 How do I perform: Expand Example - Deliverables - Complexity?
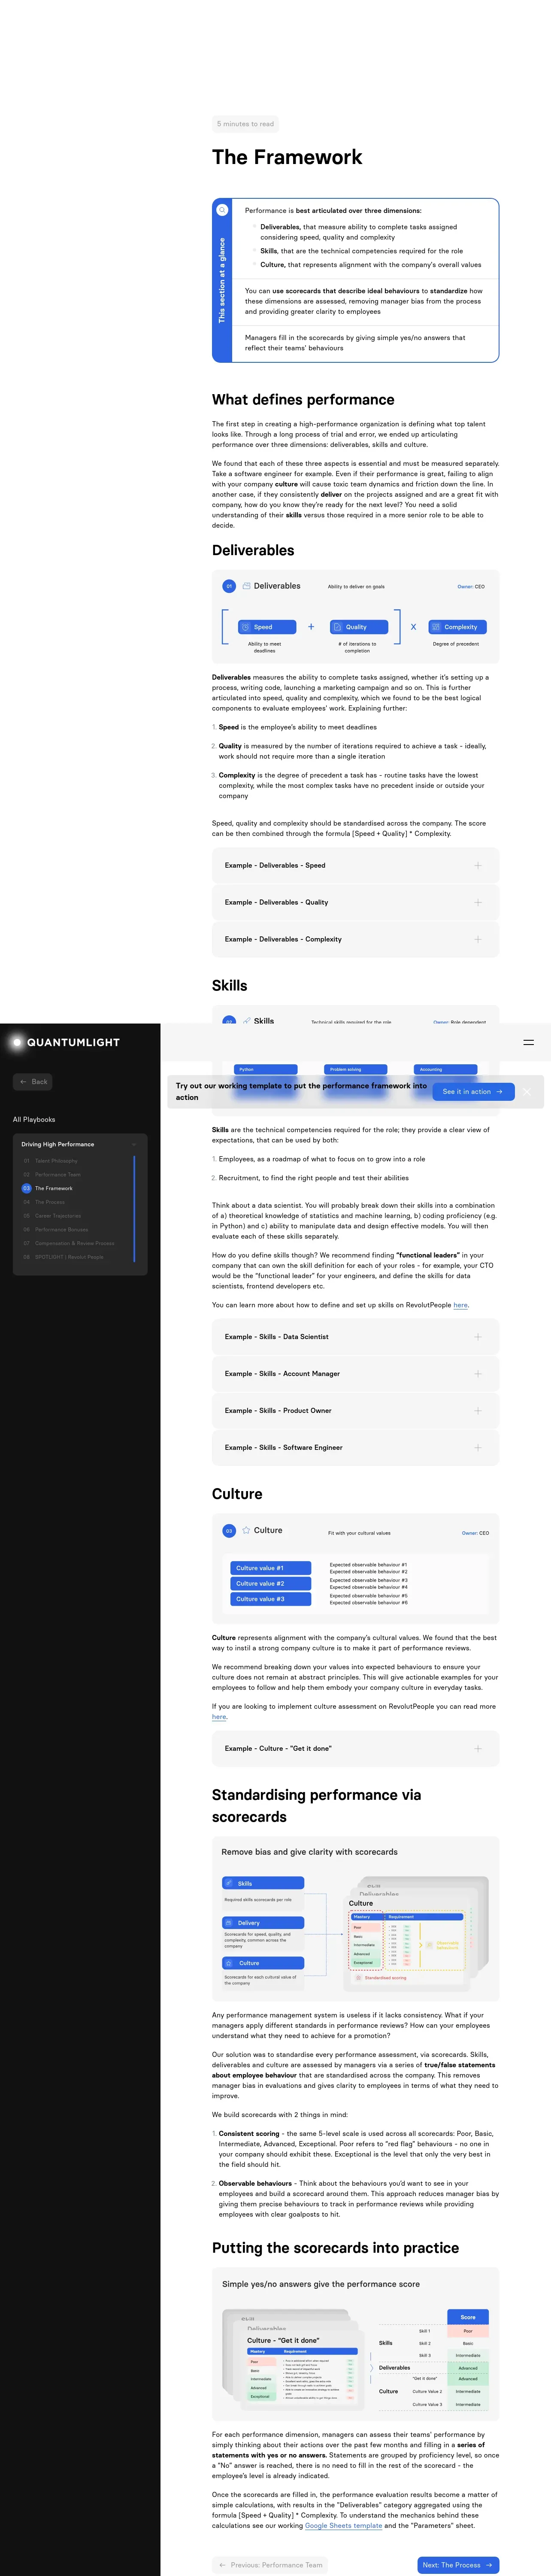[x=355, y=940]
